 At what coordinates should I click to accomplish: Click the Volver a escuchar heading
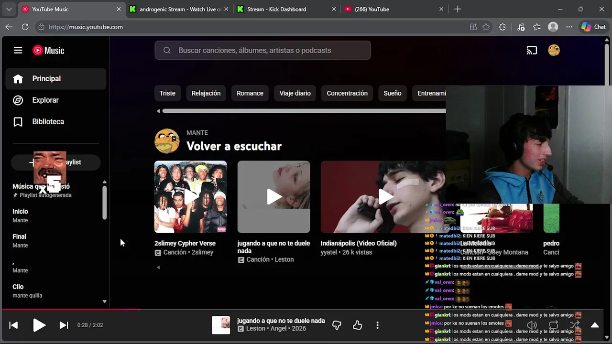coord(234,146)
